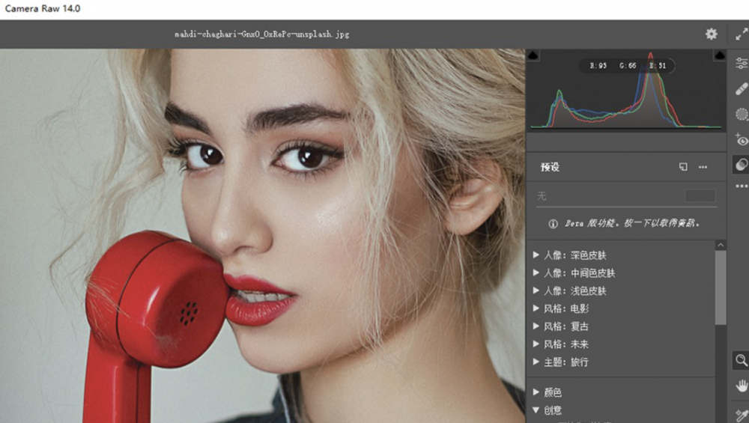This screenshot has height=423, width=749.
Task: Click Beta 版功能 info message
Action: [632, 223]
